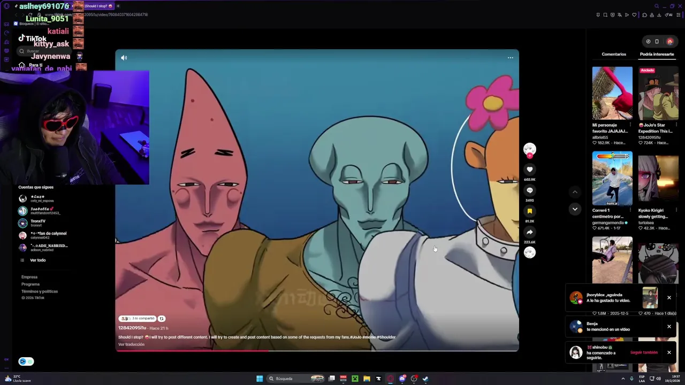Open the 12842095ihu author name
Viewport: 685px width, 385px height.
[132, 328]
